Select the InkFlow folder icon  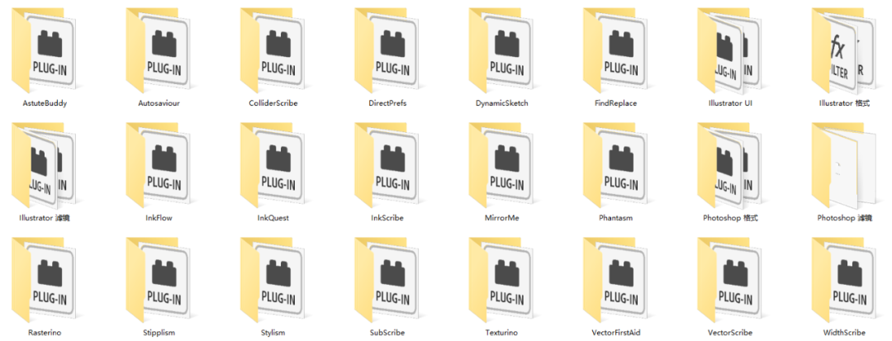(159, 165)
